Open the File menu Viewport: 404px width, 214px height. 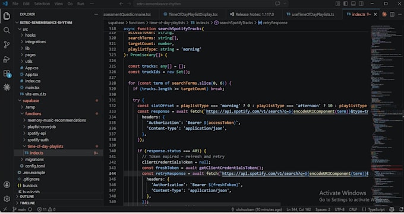(15, 4)
